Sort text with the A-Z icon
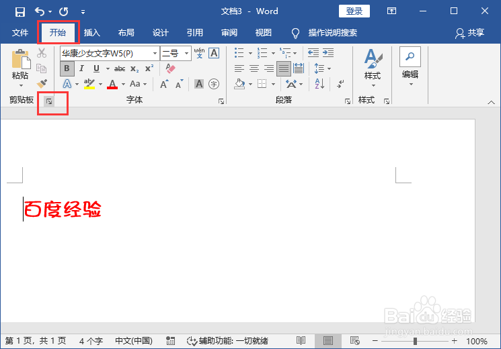 pos(319,84)
